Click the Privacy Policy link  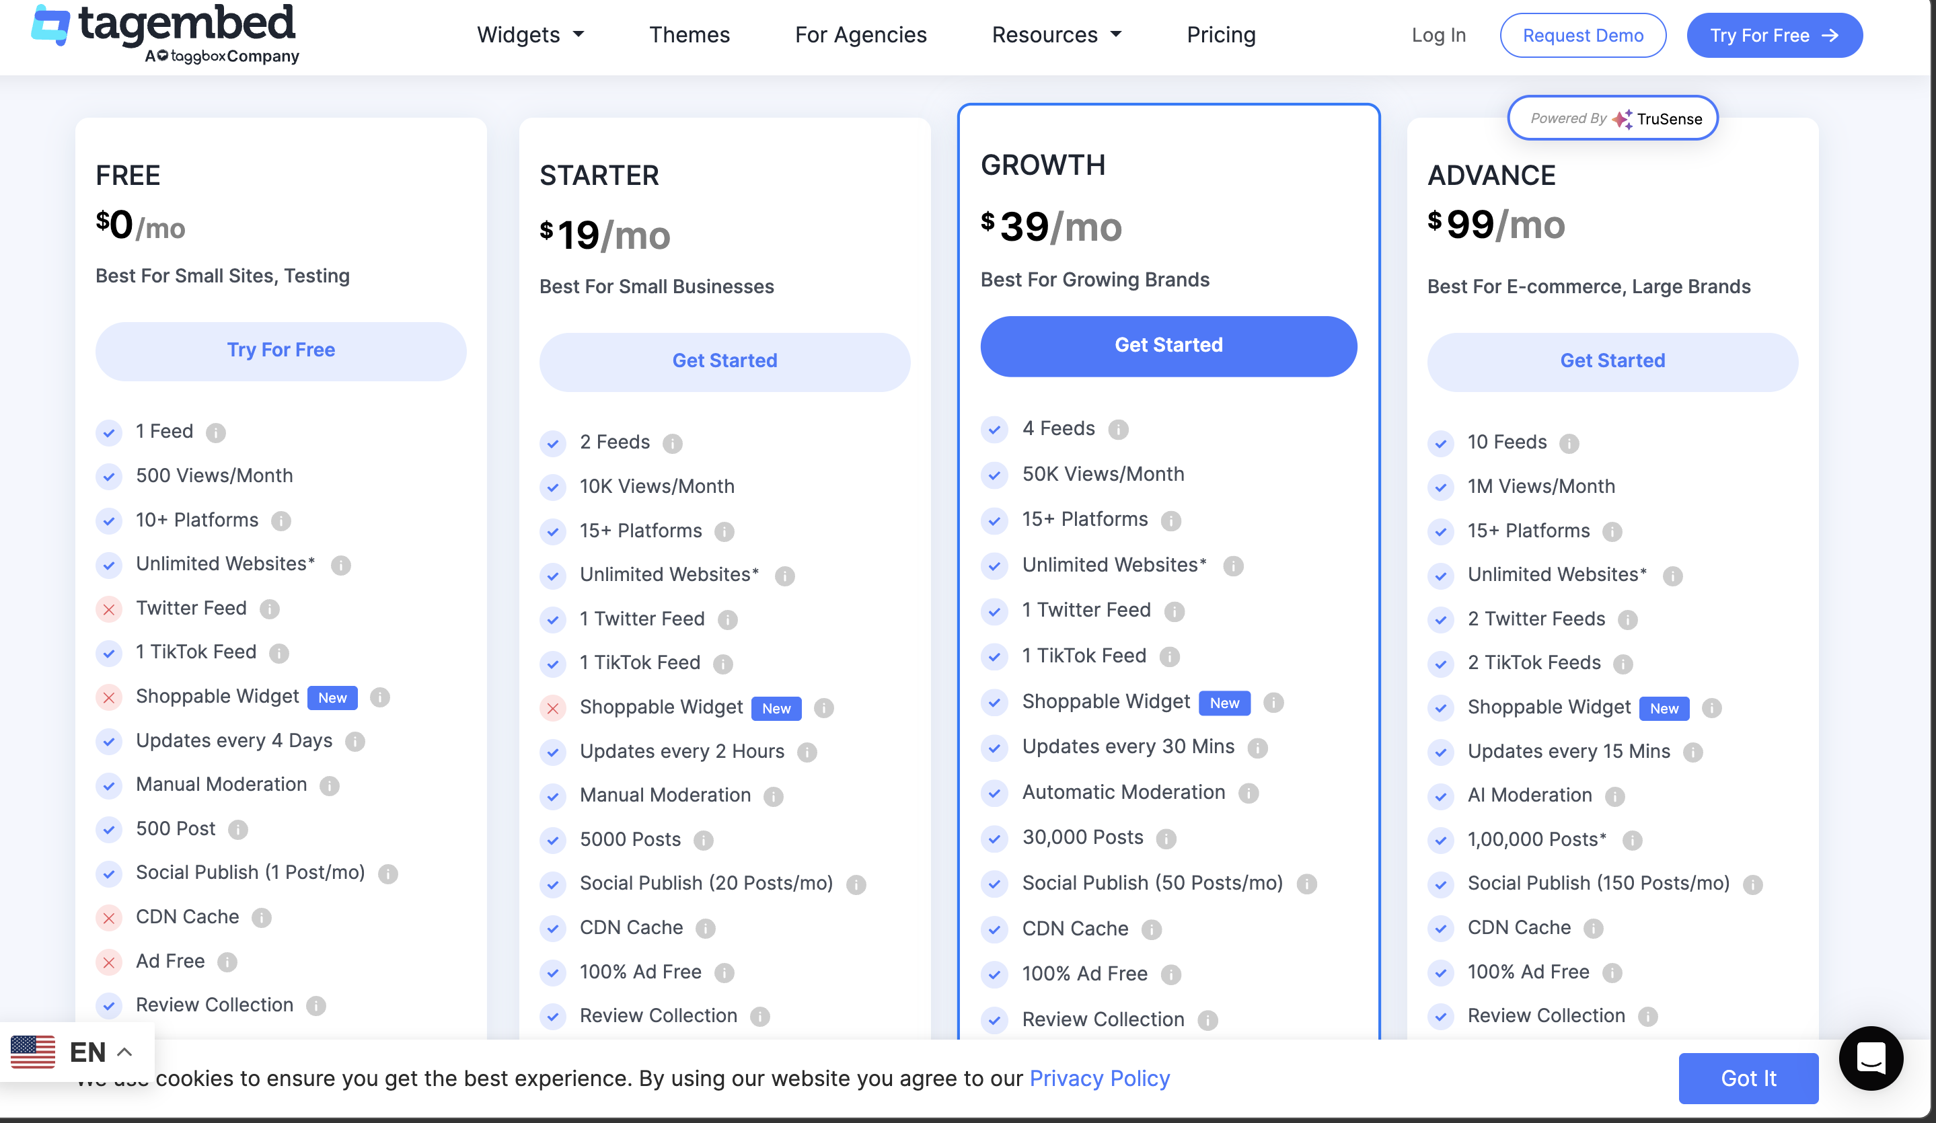pos(1099,1078)
